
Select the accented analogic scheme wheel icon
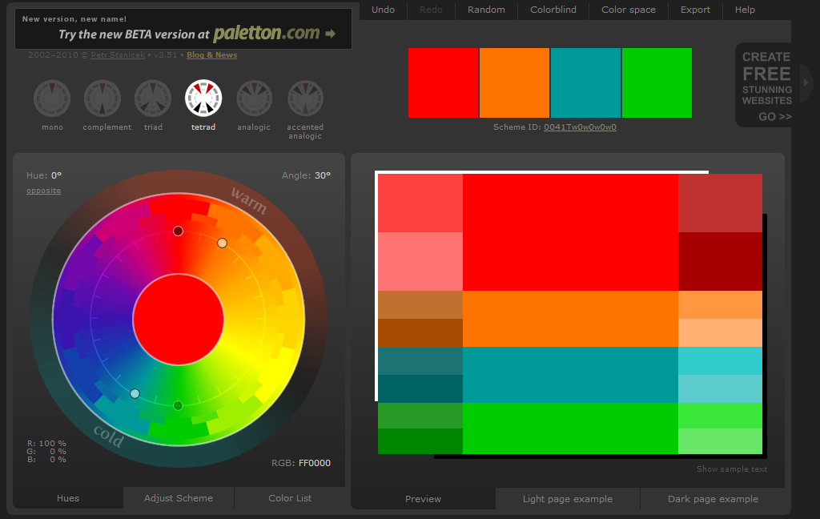pos(305,99)
